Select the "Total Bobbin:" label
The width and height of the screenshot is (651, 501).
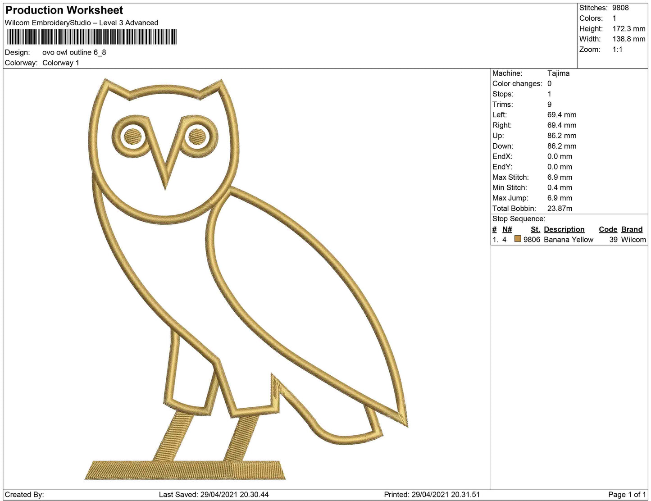coord(514,208)
